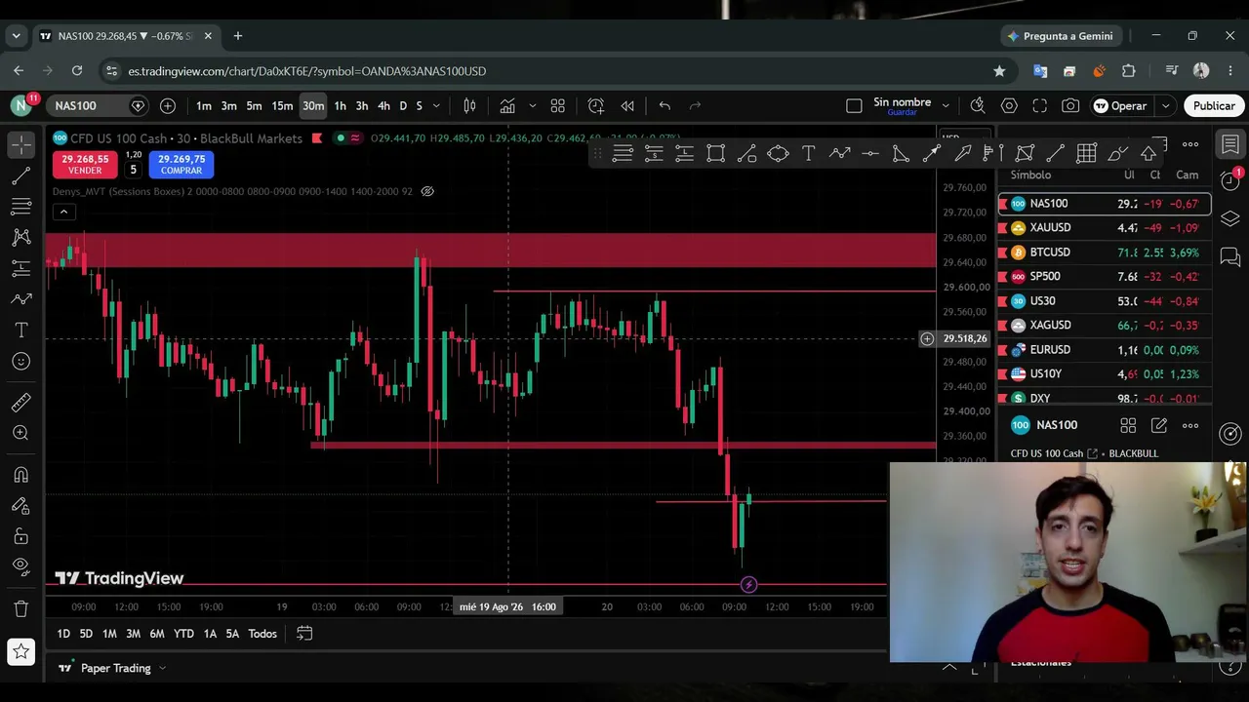Select the YTD date range

point(183,634)
